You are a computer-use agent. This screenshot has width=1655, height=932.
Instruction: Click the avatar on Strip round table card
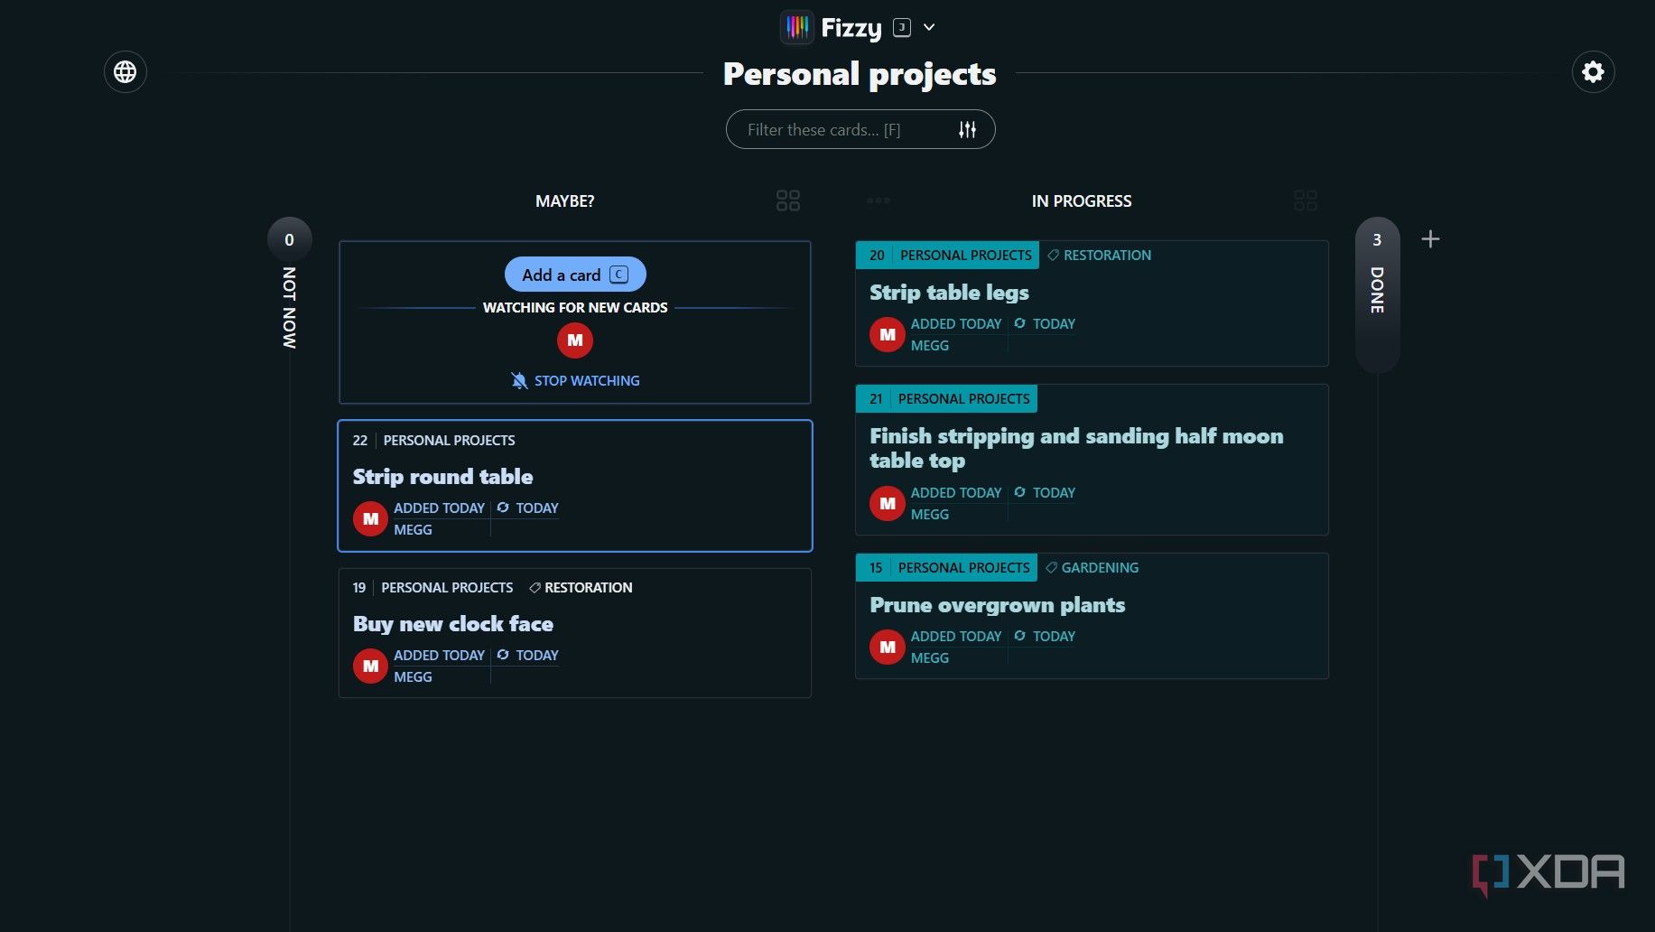(370, 518)
